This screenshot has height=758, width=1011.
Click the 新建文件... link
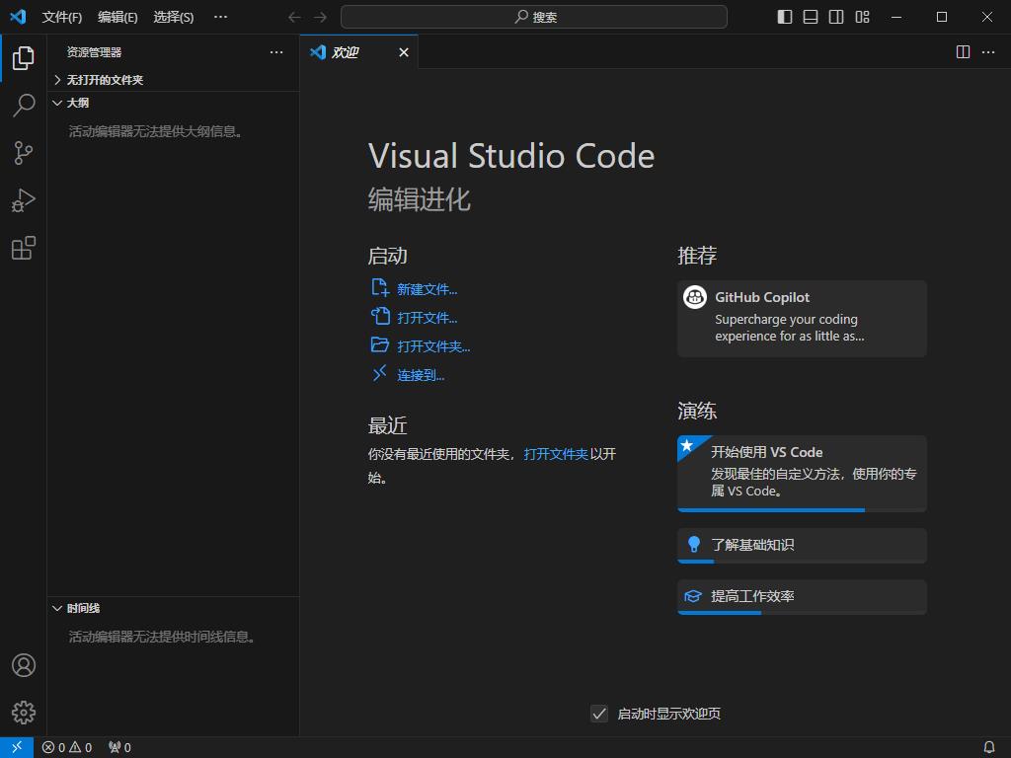427,289
